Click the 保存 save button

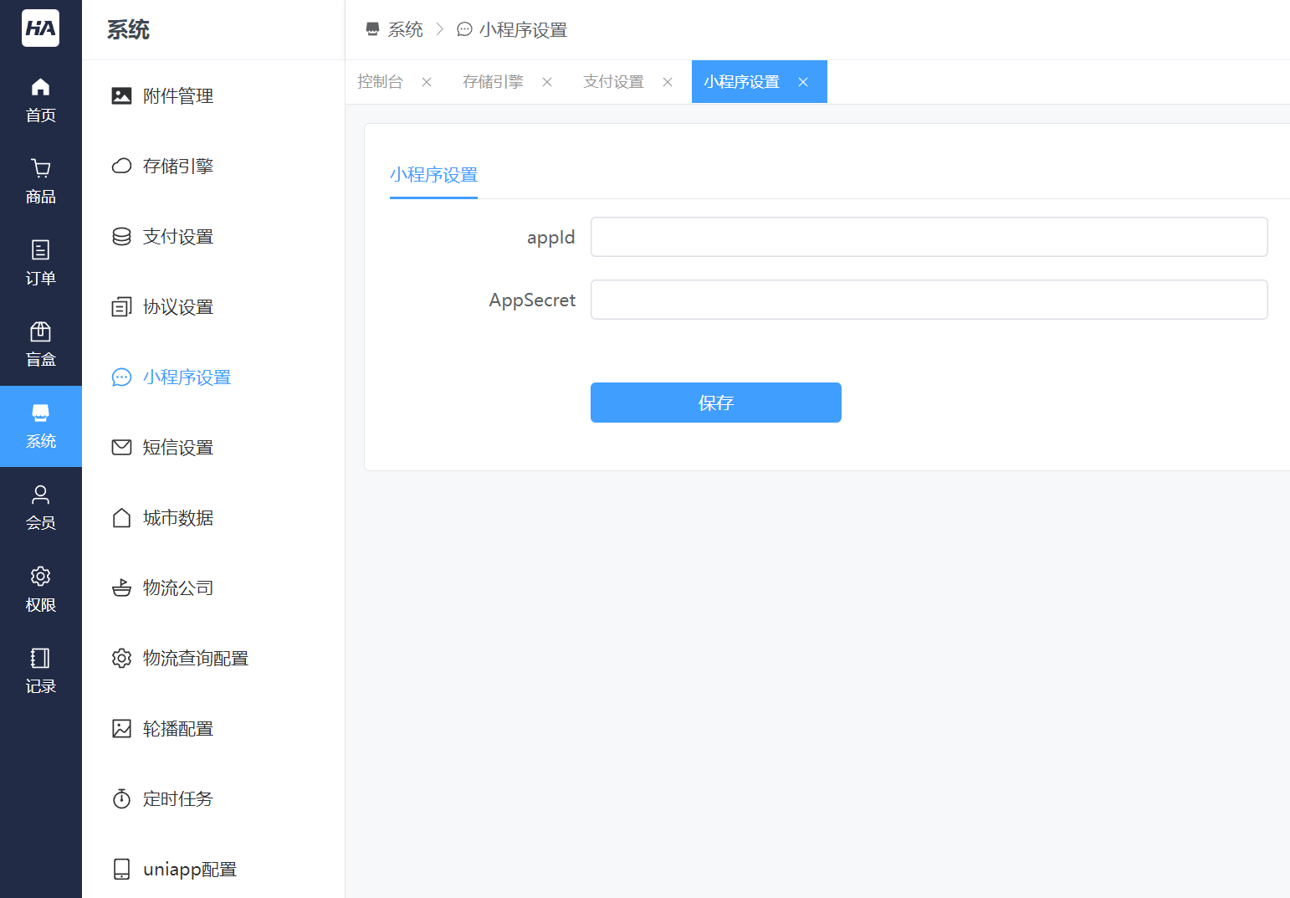[x=715, y=403]
